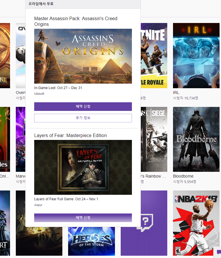Screen dimensions: 221x258
Task: Open the Bloodborne title link
Action: click(183, 176)
